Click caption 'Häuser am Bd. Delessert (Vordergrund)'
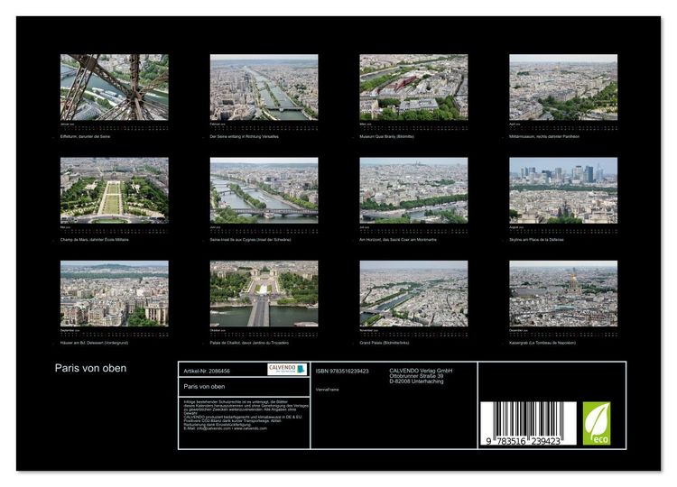677x487 pixels. [x=94, y=343]
